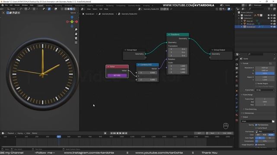Open the Output properties tab icon

click(237, 68)
